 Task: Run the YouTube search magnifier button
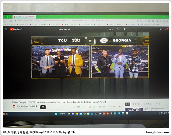coord(118,29)
